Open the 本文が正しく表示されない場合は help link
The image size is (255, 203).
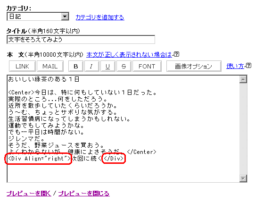[x=129, y=55]
